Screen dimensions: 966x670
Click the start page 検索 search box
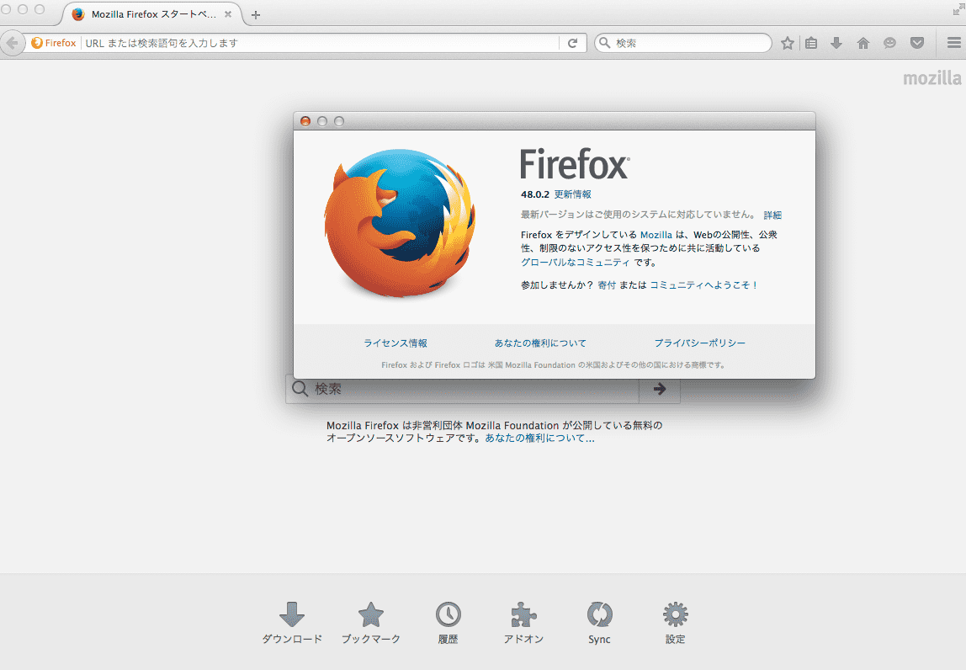pyautogui.click(x=462, y=389)
